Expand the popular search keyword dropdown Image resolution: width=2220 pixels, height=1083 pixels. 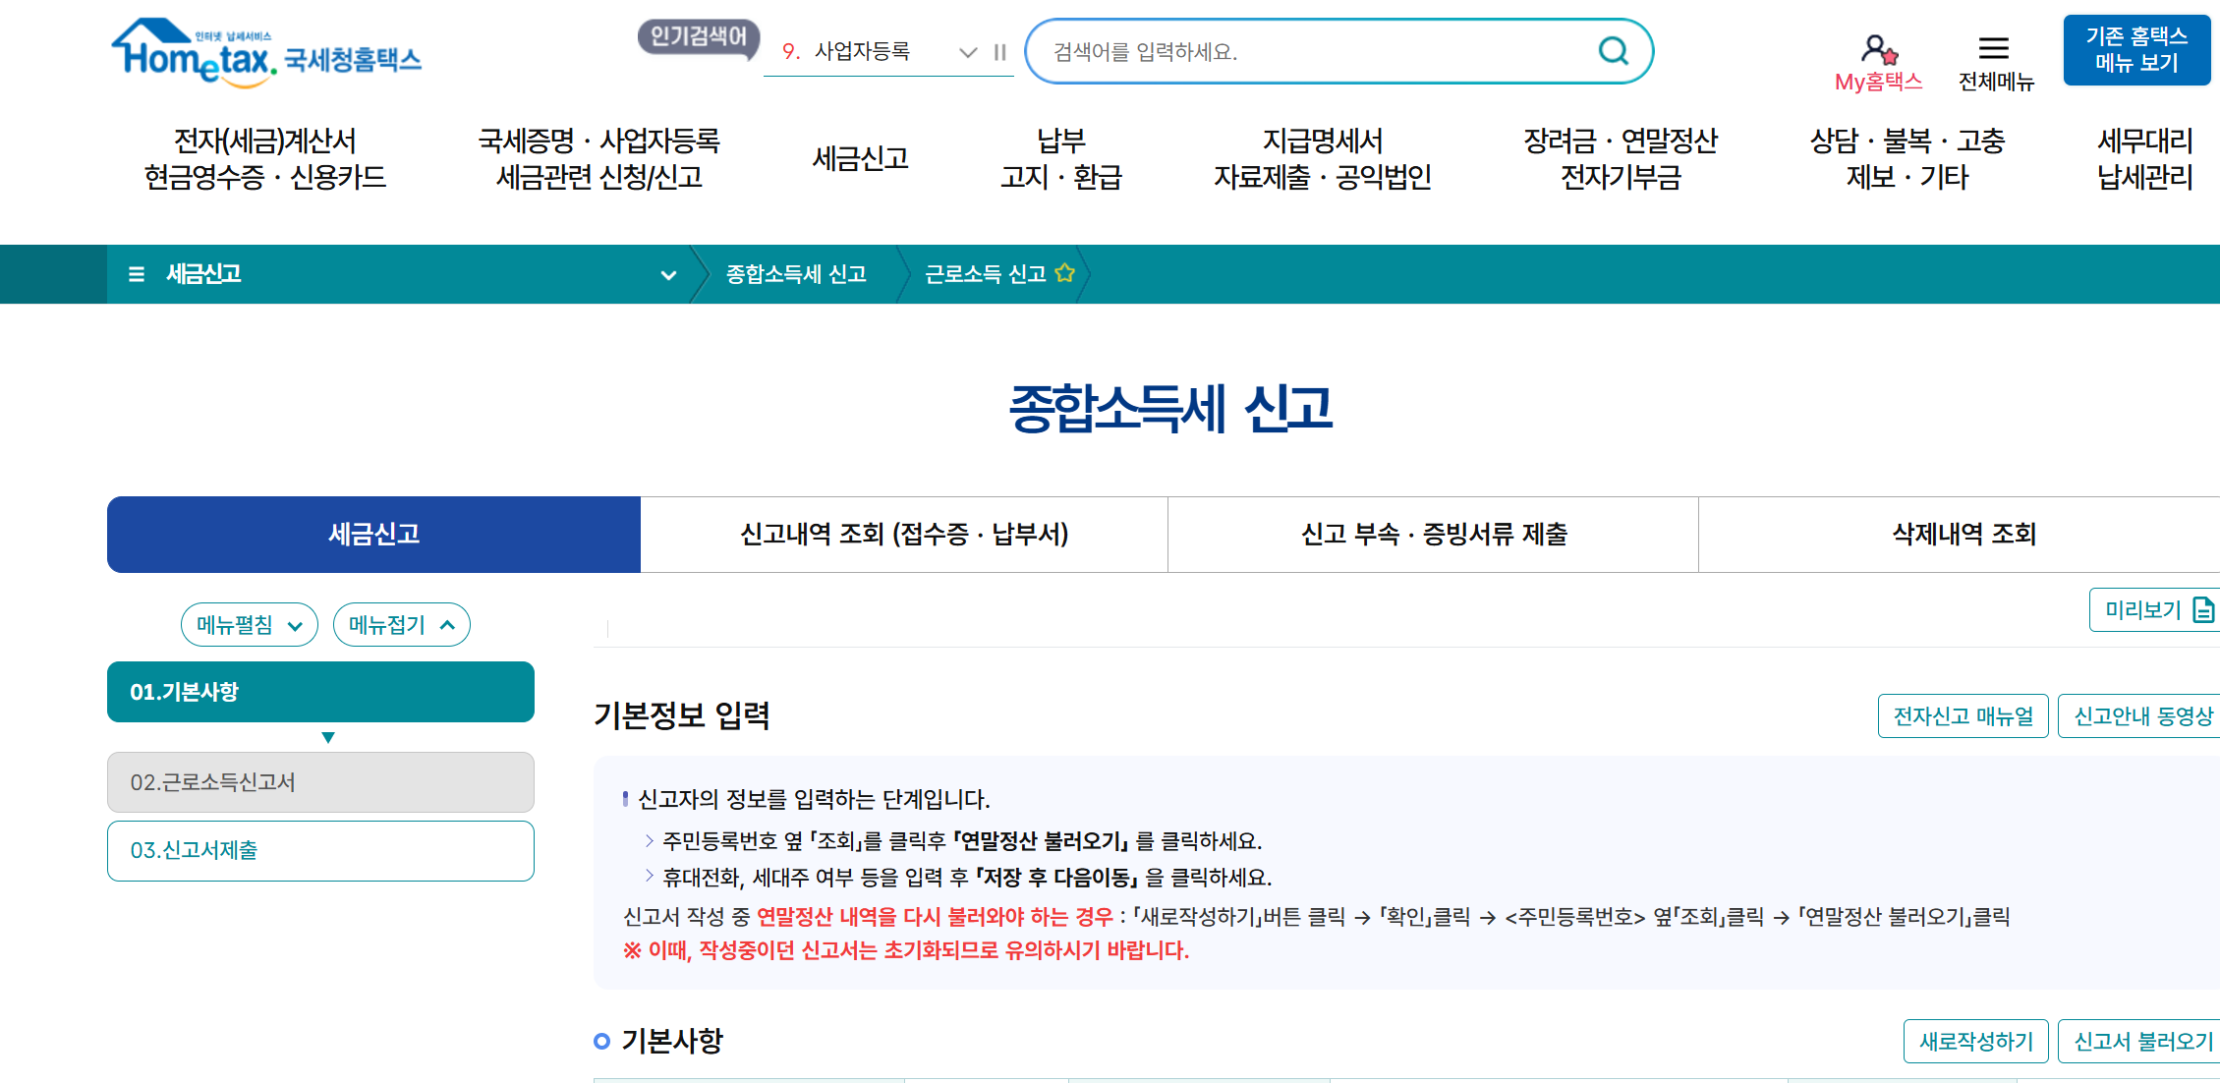point(968,52)
